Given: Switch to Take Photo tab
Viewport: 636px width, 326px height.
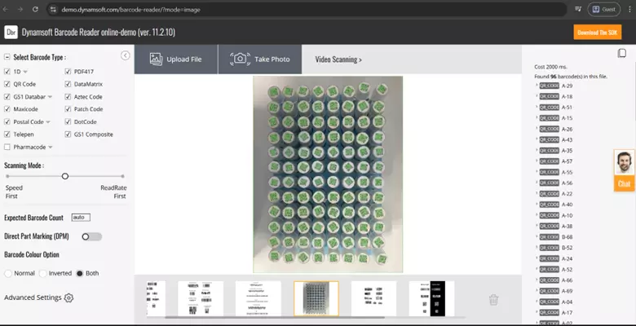Looking at the screenshot, I should pos(260,59).
